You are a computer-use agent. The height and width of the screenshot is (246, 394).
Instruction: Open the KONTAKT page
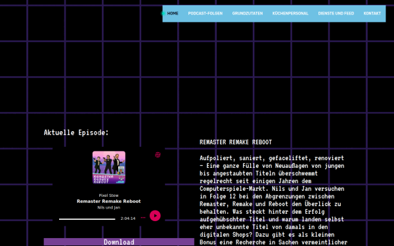372,14
